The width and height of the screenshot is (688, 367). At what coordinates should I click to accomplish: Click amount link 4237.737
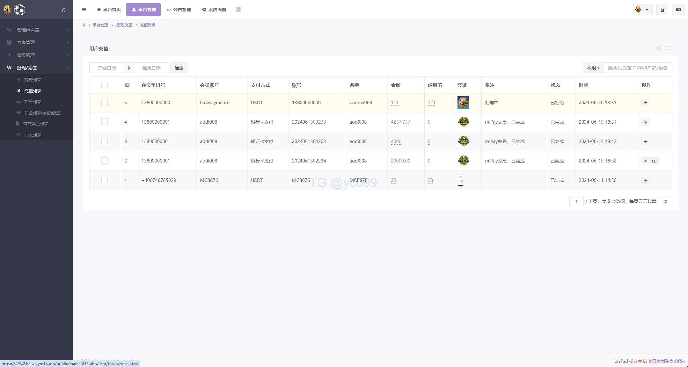pyautogui.click(x=400, y=122)
